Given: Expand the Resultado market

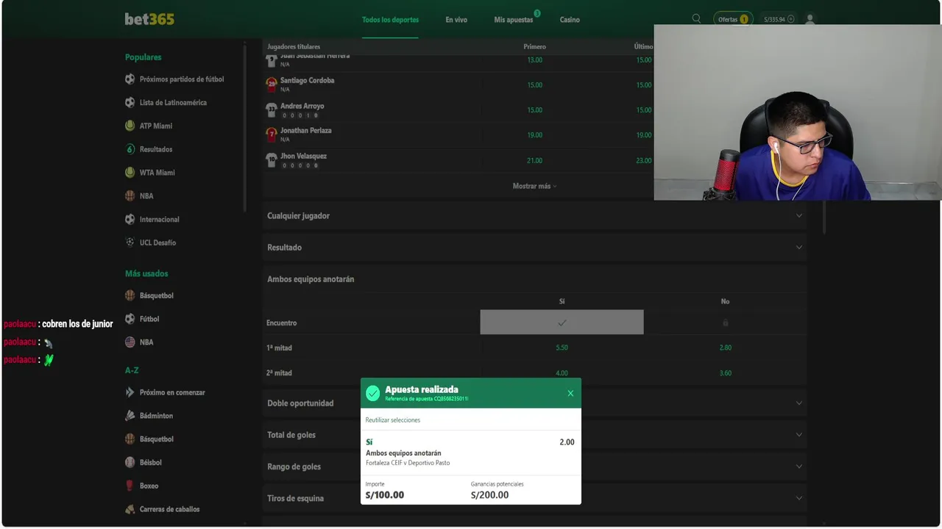Looking at the screenshot, I should click(x=534, y=248).
